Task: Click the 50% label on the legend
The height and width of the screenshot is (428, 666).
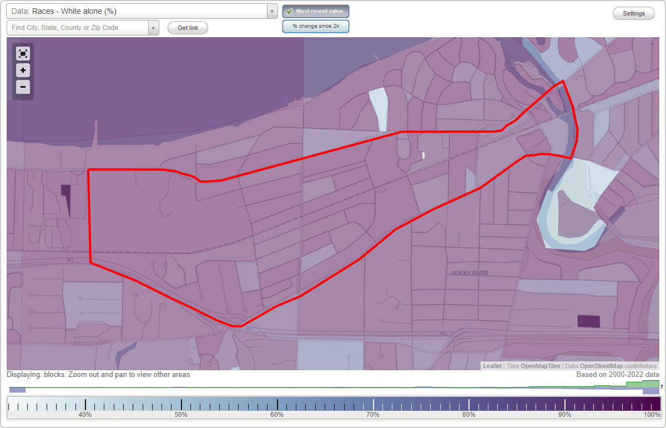Action: click(x=181, y=415)
